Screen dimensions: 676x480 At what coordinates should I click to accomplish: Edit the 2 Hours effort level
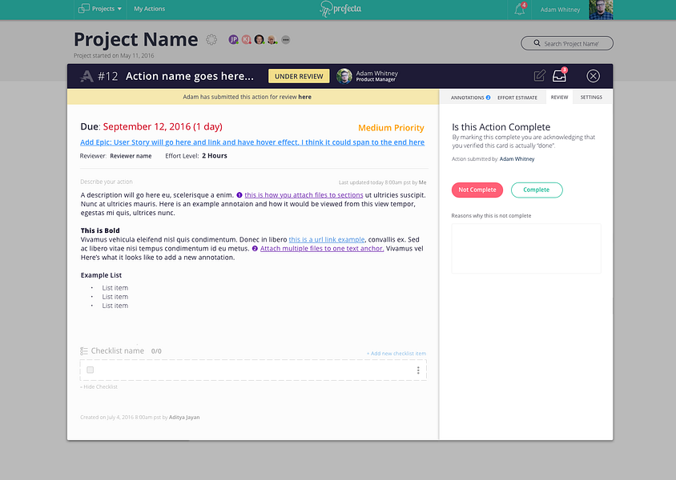(215, 156)
